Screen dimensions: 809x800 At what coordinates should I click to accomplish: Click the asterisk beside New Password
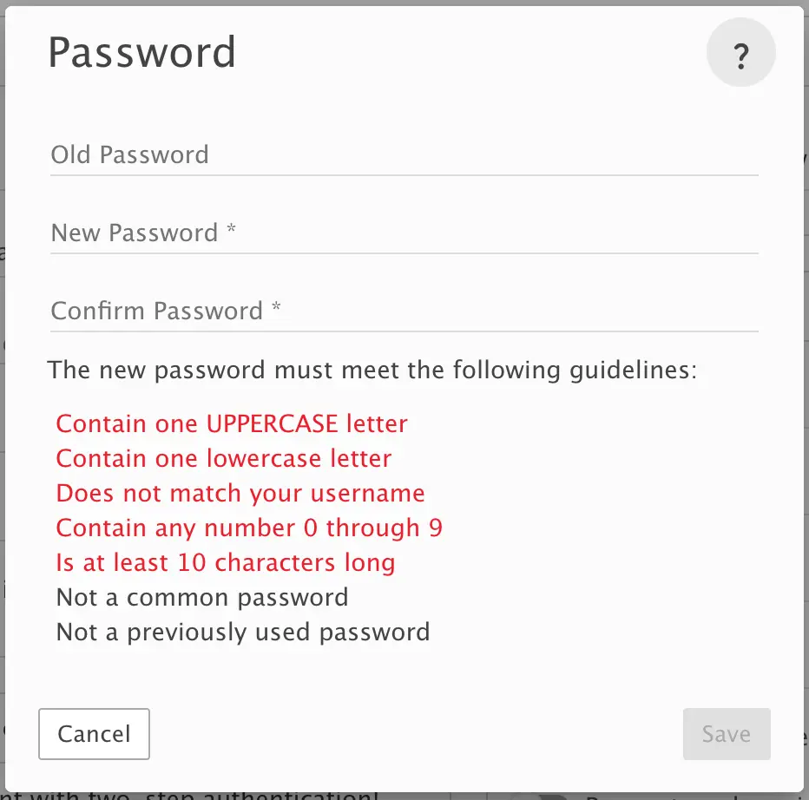(231, 231)
